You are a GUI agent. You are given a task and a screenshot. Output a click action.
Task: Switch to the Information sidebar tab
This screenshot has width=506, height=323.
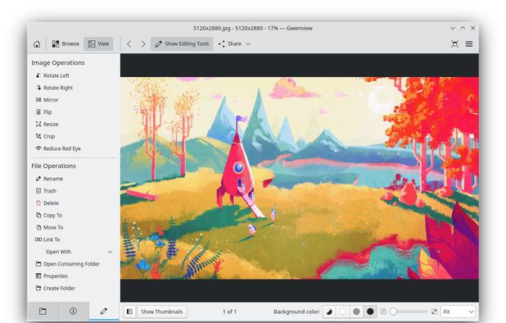73,312
